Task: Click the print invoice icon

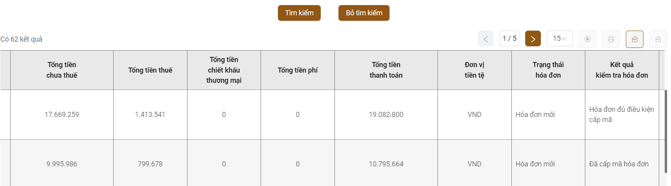Action: 611,39
